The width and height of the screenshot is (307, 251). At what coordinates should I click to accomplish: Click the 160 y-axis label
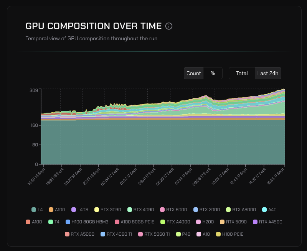(34, 125)
